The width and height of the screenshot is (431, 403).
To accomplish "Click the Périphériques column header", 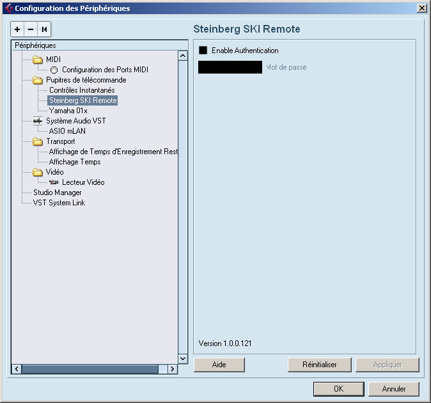I will pyautogui.click(x=100, y=45).
